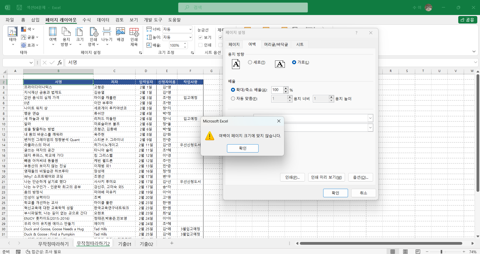Toggle the 눈금선 보기 checkbox

[x=200, y=37]
